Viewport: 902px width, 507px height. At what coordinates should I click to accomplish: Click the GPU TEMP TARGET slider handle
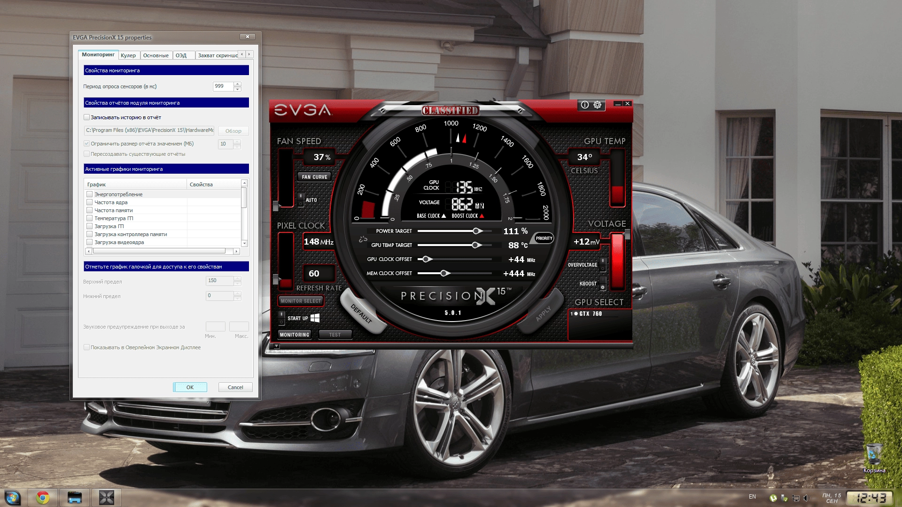tap(476, 245)
